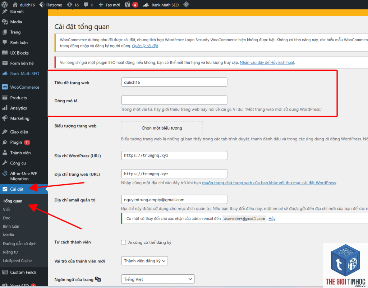
Task: Click the plus icon next to Tạo mới
Action: [x=101, y=5]
